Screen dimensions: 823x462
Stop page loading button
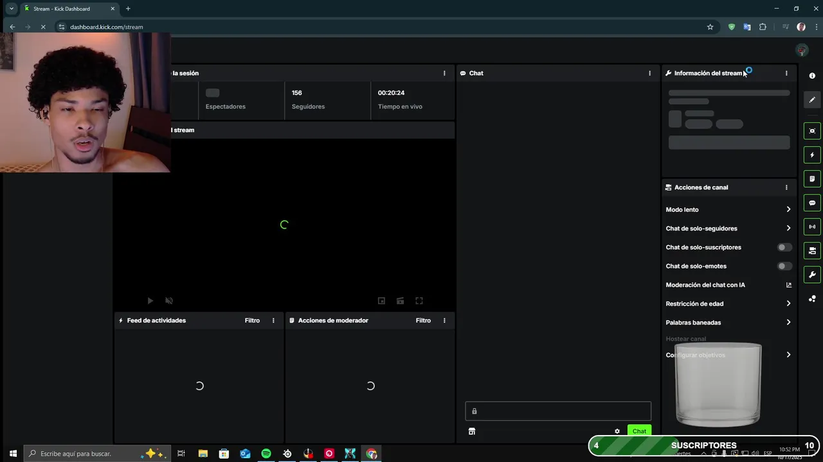[43, 27]
